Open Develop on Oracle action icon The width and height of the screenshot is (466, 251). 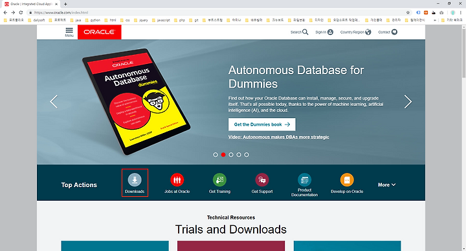click(x=347, y=179)
